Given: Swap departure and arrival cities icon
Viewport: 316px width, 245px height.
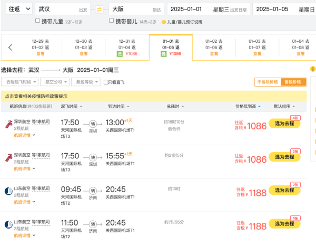Looking at the screenshot, I should point(99,10).
